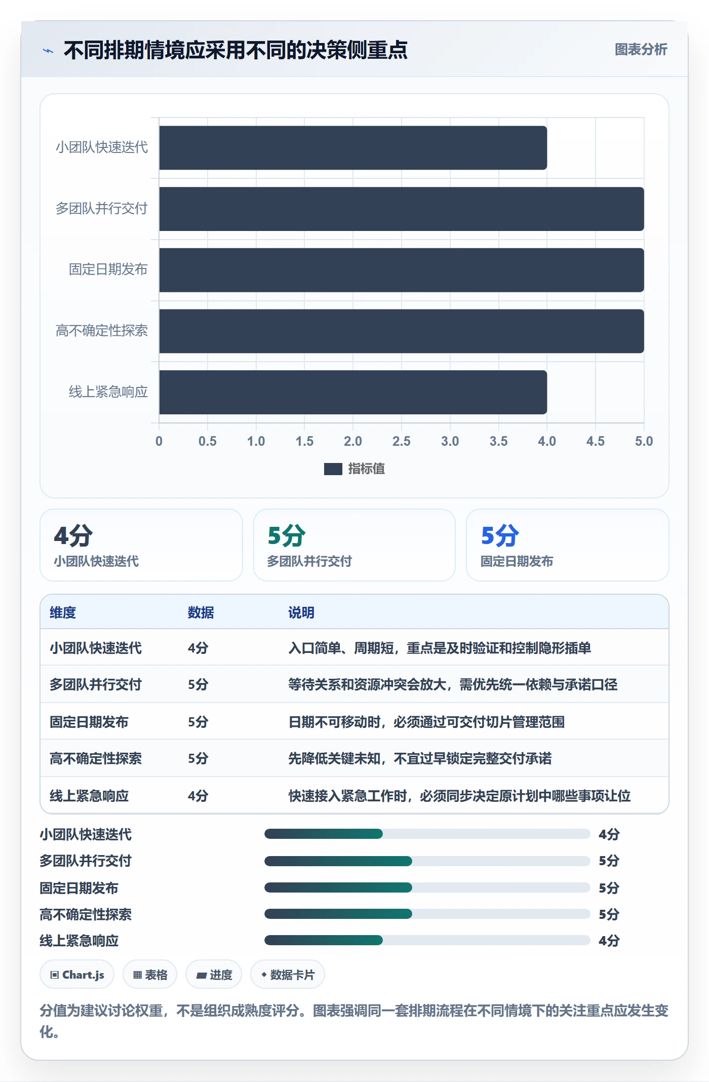Screen dimensions: 709x1082
Task: Select the 进度 tag
Action: coord(214,975)
